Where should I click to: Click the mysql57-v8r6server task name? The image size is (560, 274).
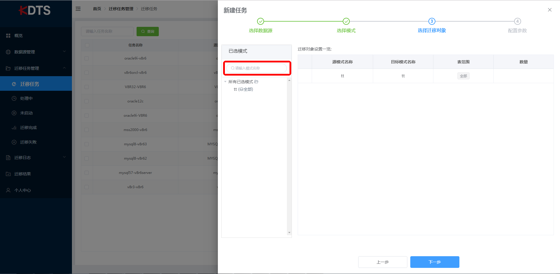click(135, 173)
